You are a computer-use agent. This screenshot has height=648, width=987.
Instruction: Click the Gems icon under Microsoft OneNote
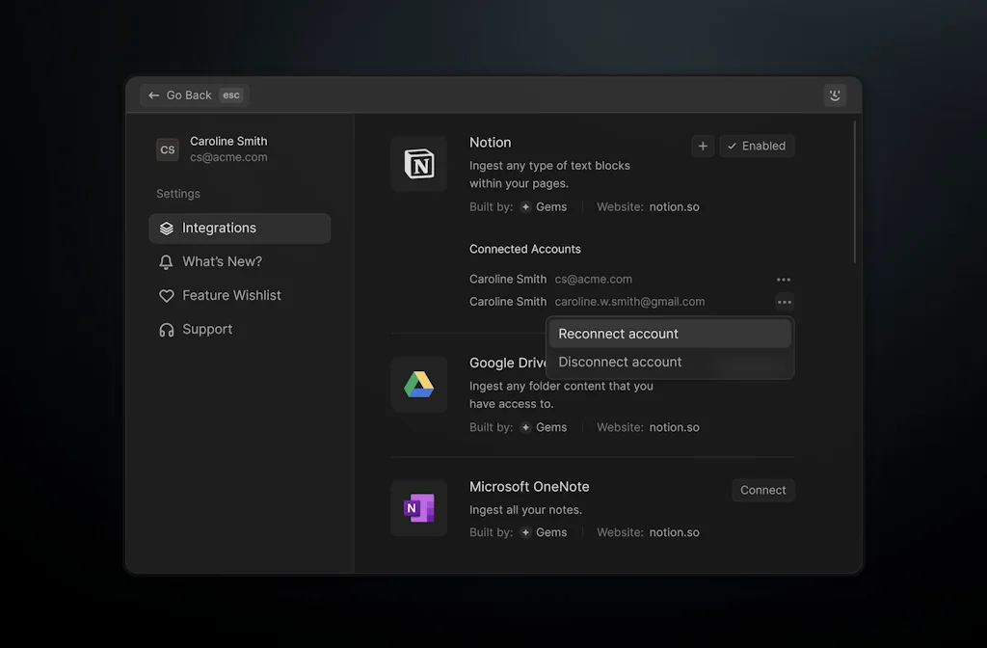coord(525,532)
